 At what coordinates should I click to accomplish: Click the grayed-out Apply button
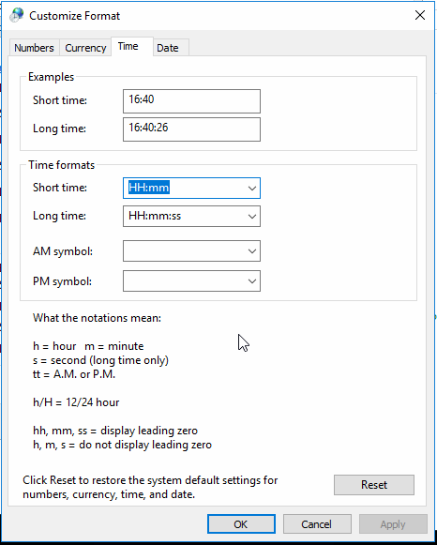pyautogui.click(x=393, y=523)
